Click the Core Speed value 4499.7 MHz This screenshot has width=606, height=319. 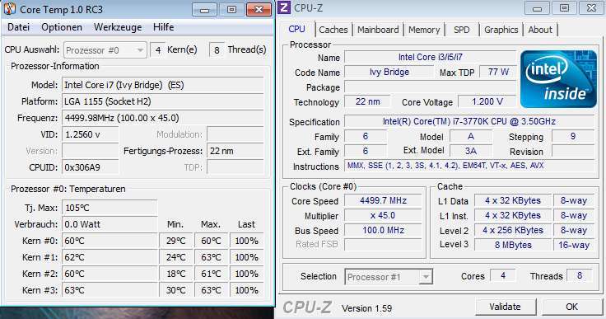(x=383, y=200)
